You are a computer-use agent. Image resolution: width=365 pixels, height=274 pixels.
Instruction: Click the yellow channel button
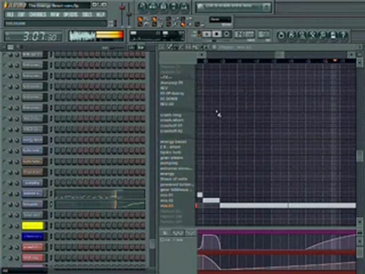33,226
